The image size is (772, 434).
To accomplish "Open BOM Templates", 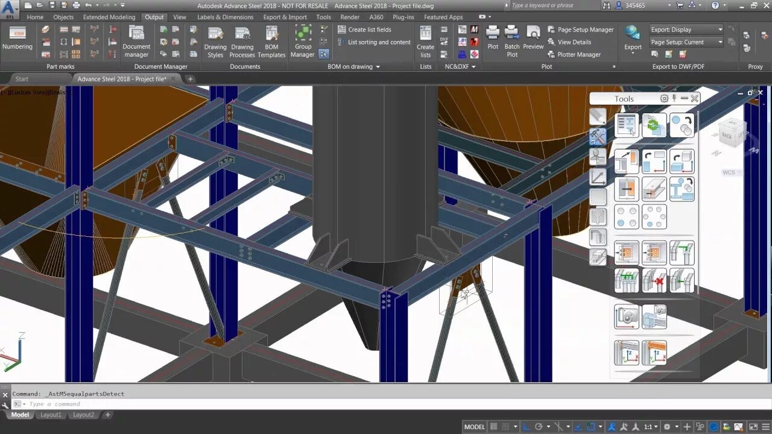I will coord(271,42).
